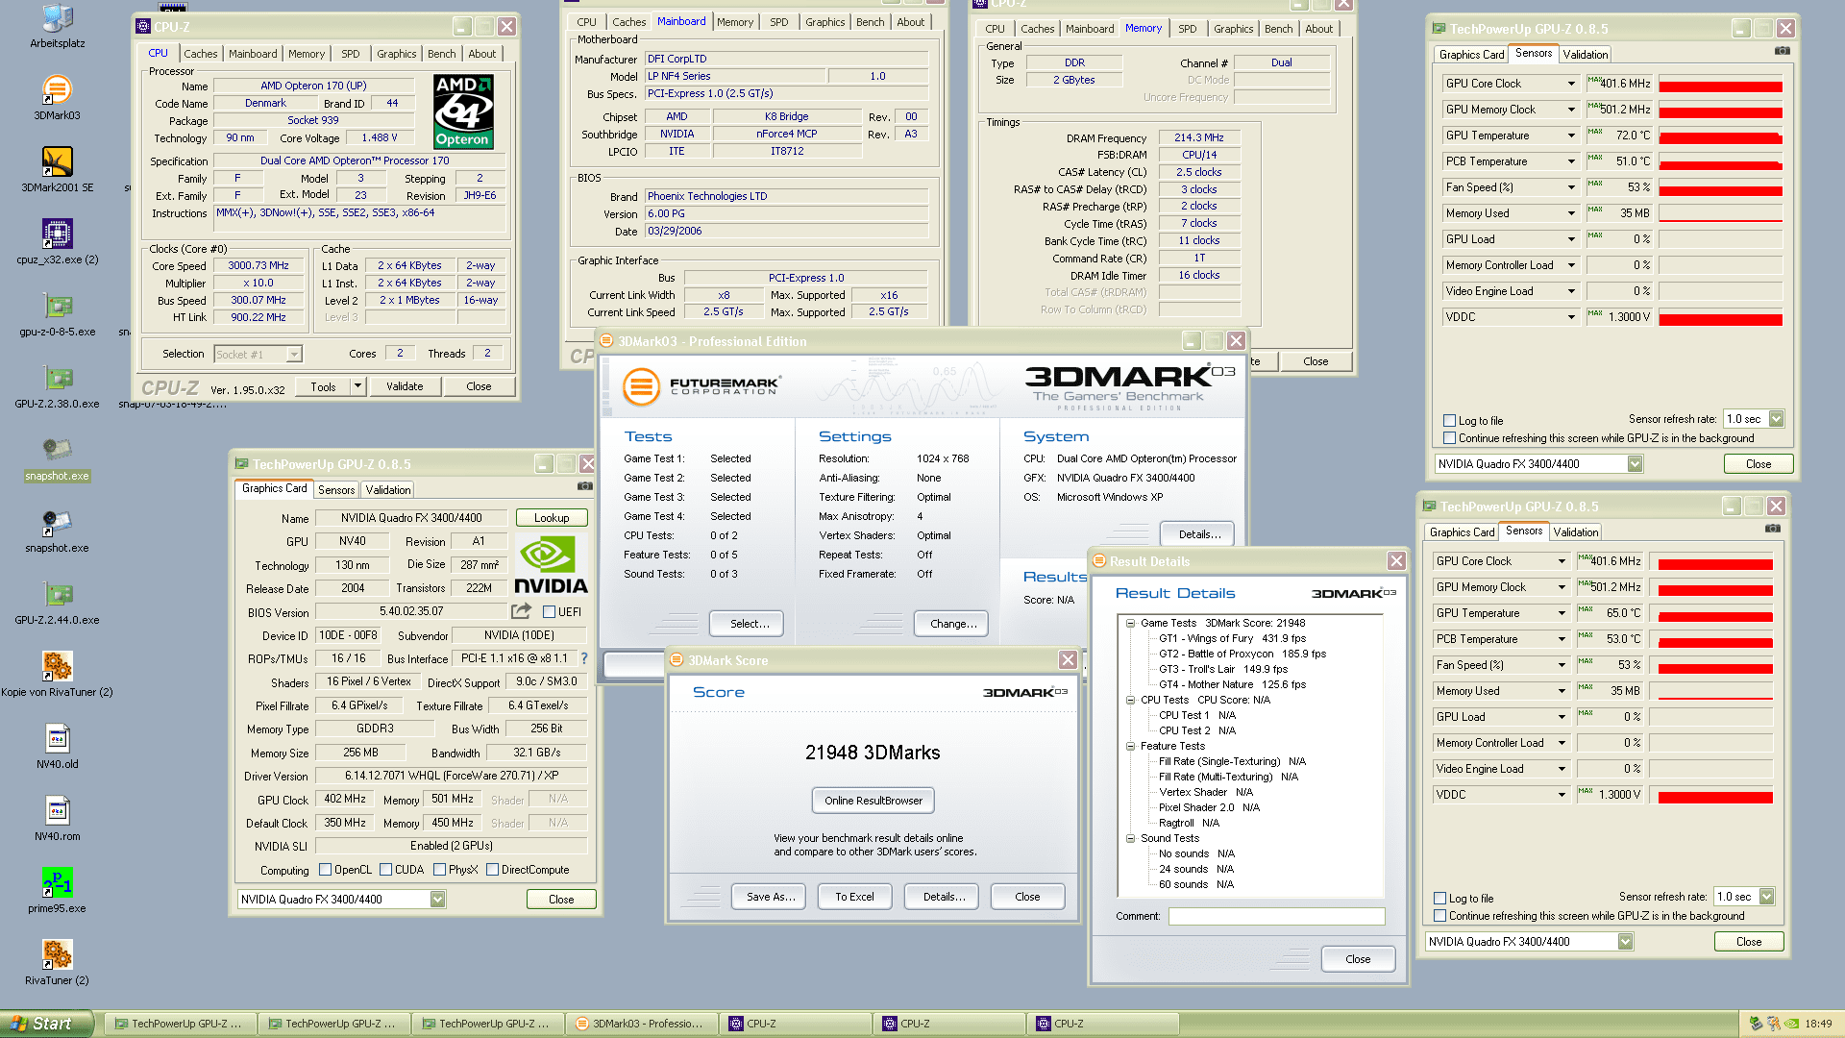
Task: Click the Futuremark Corporation logo
Action: [x=701, y=387]
